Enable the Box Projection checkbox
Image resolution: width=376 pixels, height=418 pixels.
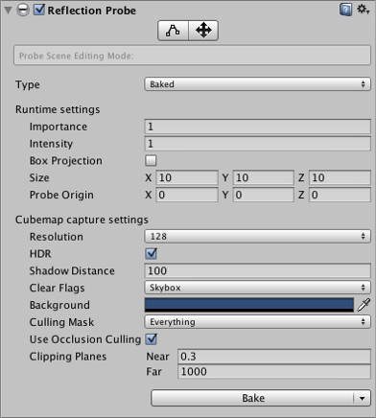click(x=151, y=160)
